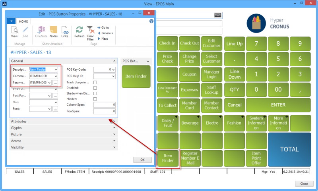This screenshot has height=191, width=318.
Task: Toggle the Hidden checkbox
Action: 95,99
